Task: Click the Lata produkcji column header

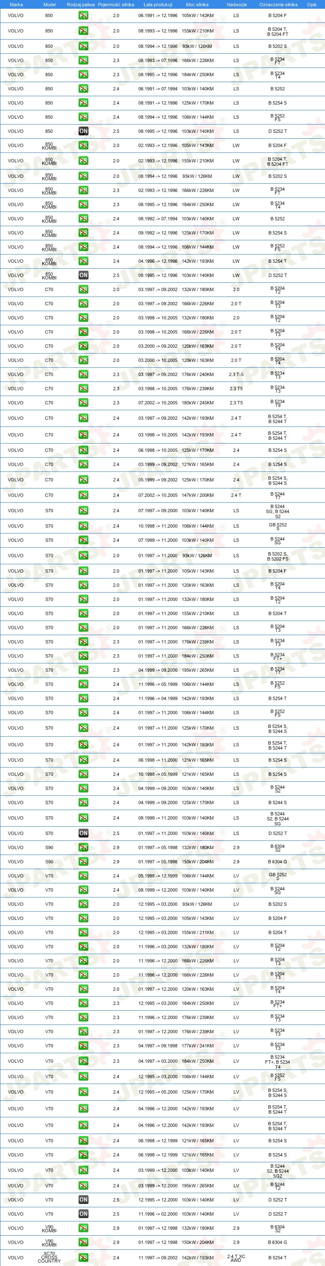Action: tap(158, 5)
